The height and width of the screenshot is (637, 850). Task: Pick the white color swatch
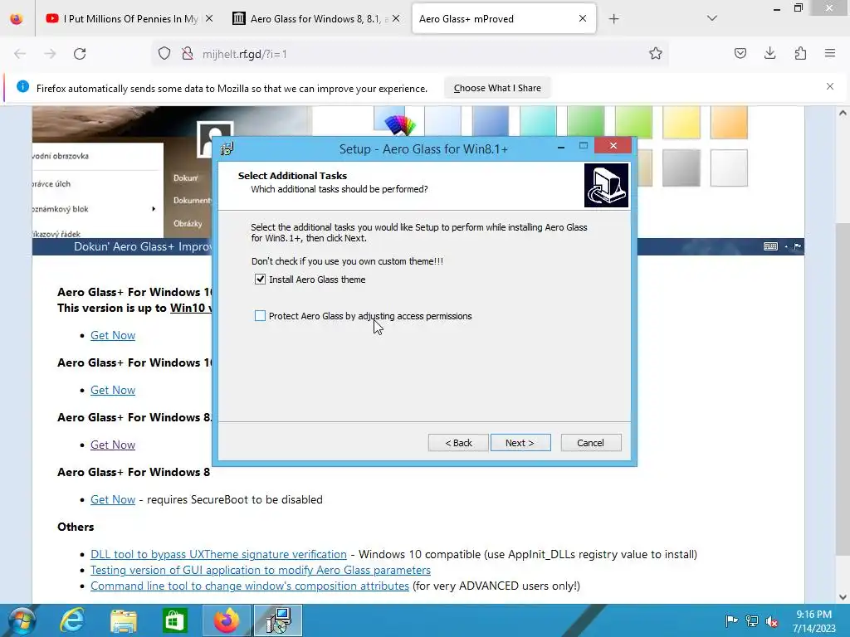pyautogui.click(x=729, y=168)
